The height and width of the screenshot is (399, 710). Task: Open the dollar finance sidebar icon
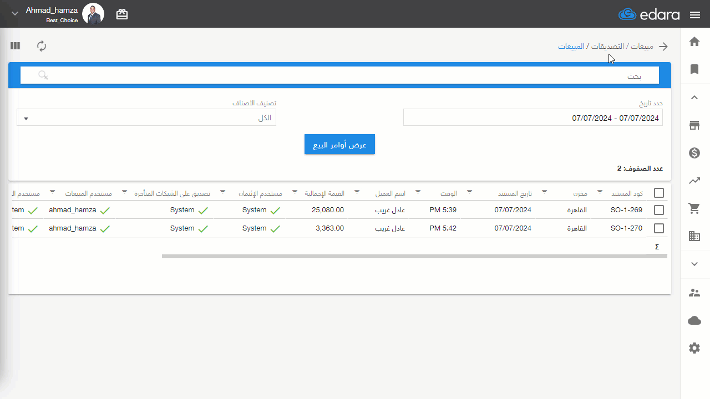coord(694,153)
